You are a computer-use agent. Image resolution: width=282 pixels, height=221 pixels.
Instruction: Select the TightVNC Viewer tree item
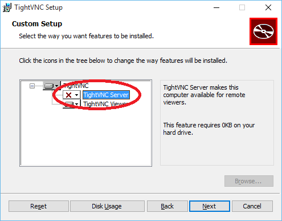105,104
